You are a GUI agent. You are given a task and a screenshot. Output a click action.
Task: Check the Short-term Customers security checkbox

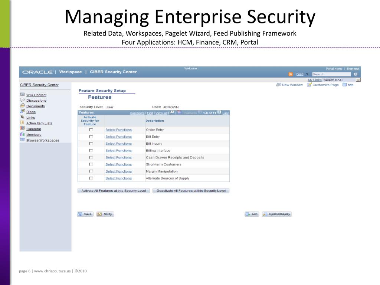[91, 164]
